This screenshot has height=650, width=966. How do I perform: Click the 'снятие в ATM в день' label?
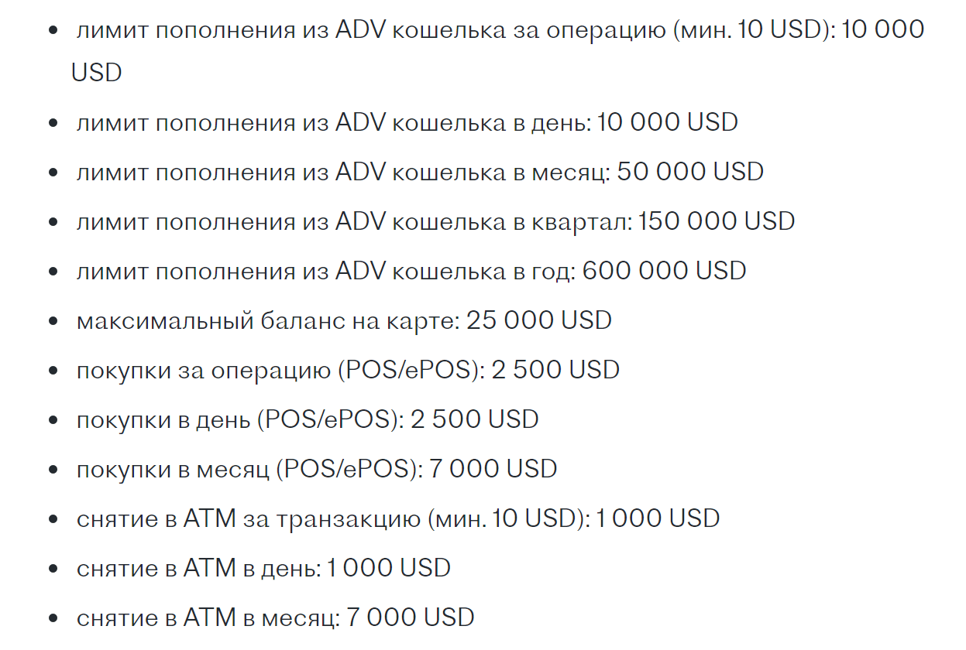coord(198,568)
